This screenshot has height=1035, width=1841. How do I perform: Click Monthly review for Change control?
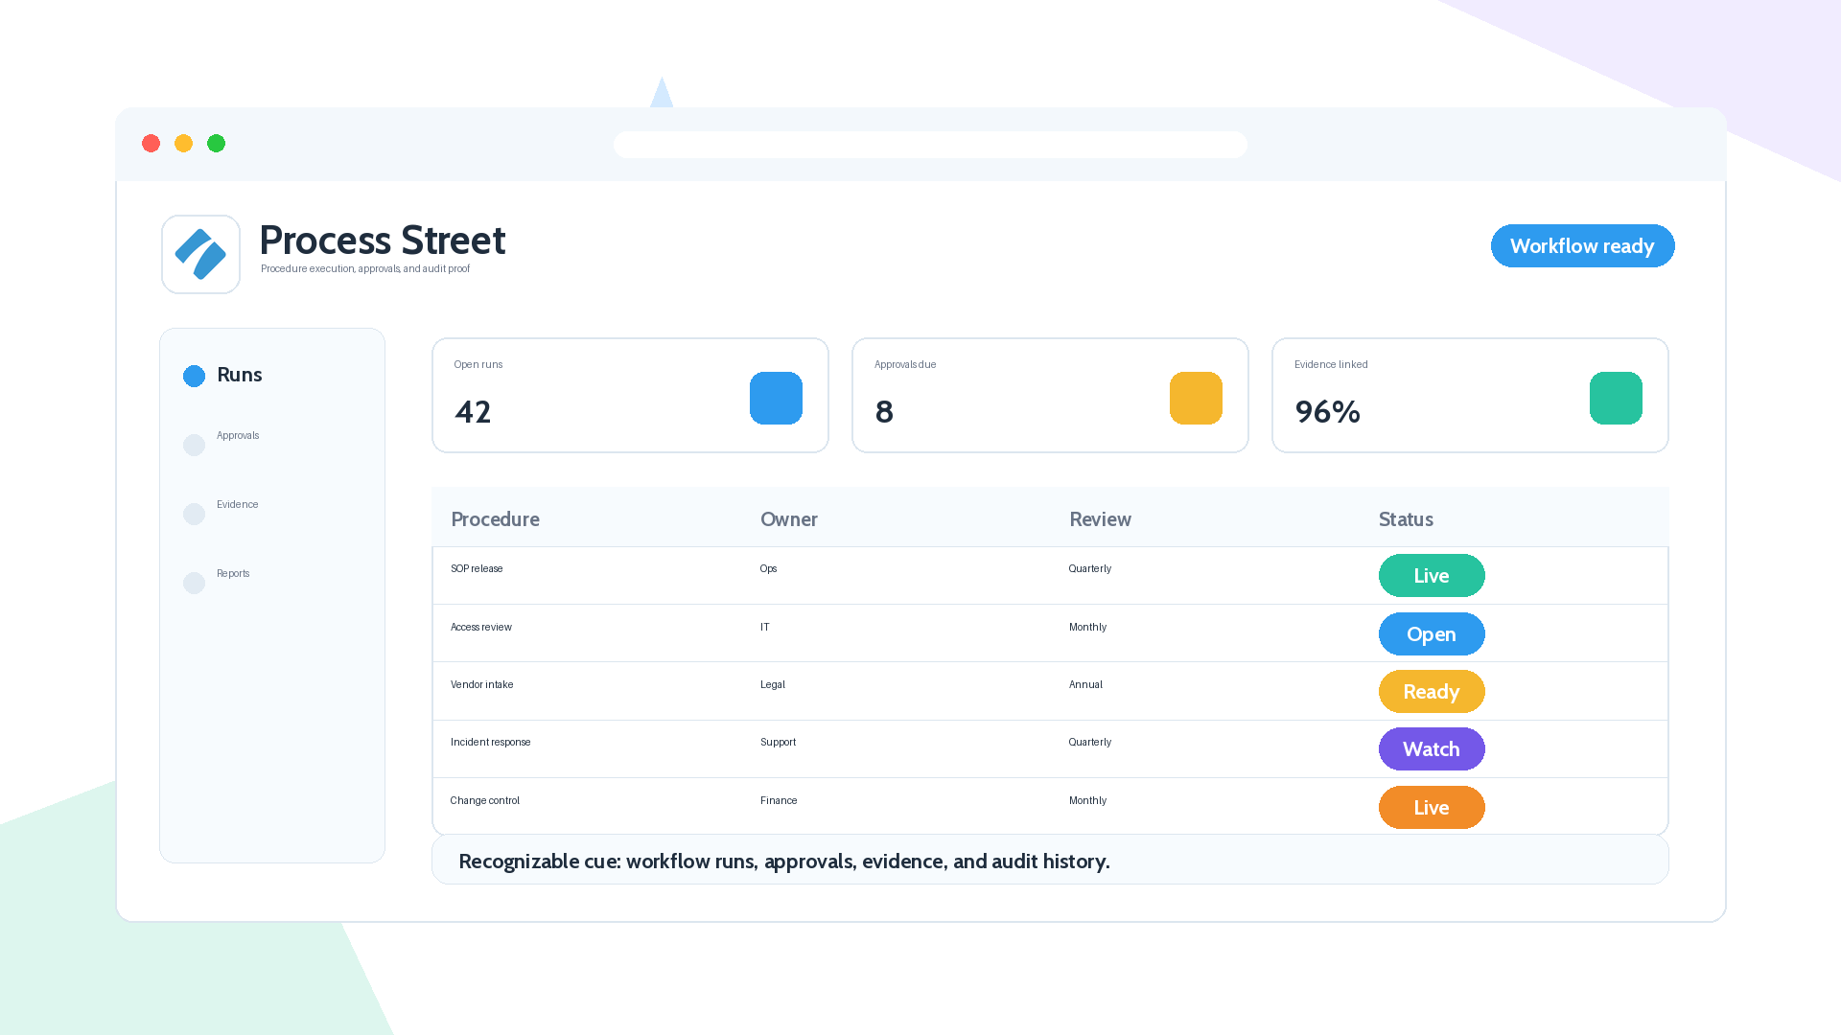[x=1087, y=800]
